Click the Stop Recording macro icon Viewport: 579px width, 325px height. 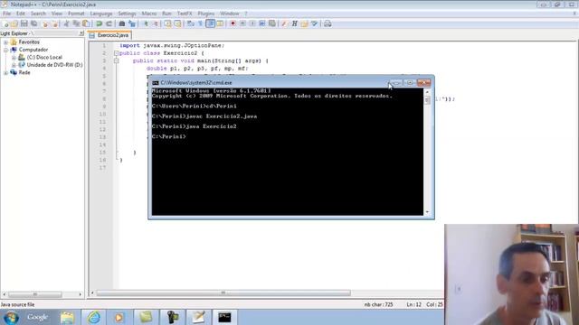coord(242,24)
